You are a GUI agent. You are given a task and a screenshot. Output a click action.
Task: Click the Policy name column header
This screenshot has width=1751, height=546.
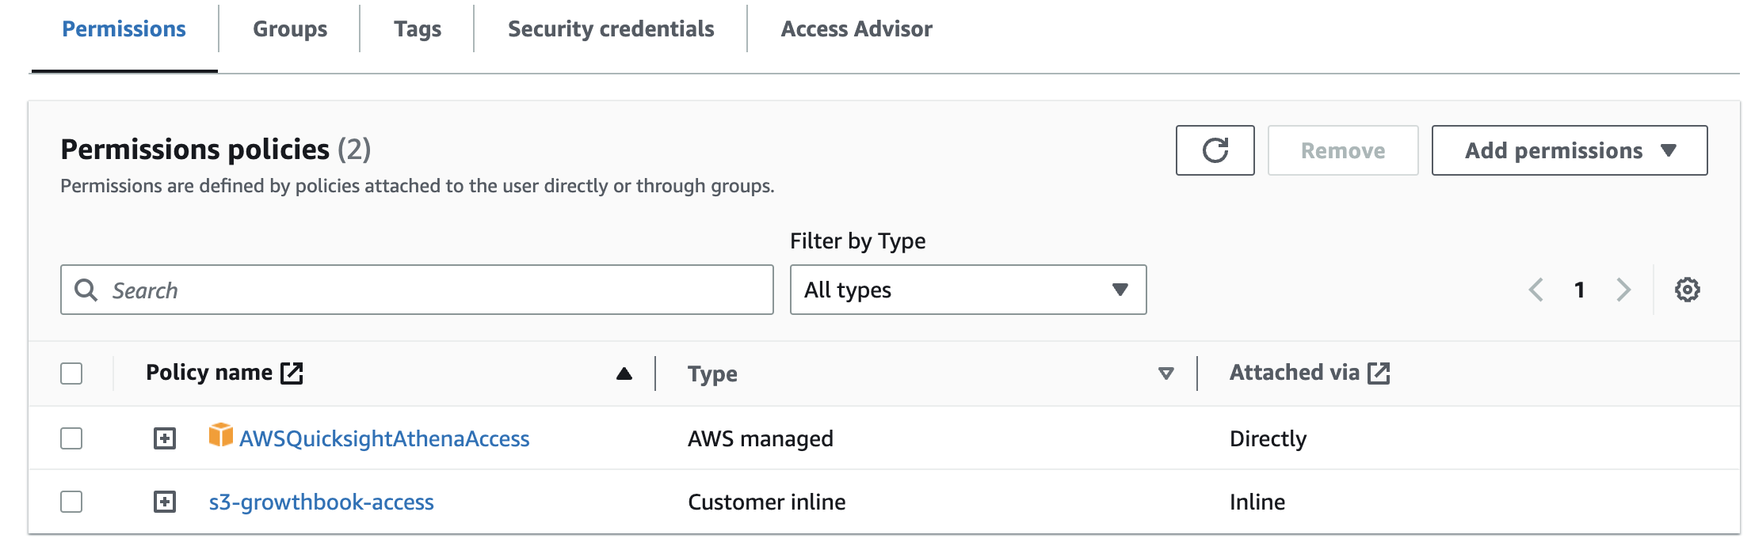click(209, 373)
